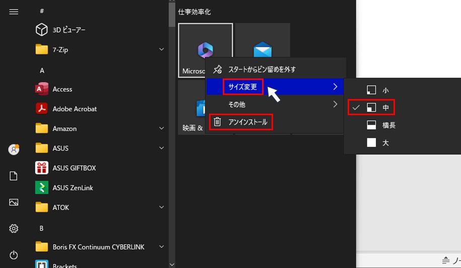Expand Boris FX Continuum CYBERLINK chevron
461x268 pixels.
(x=161, y=246)
